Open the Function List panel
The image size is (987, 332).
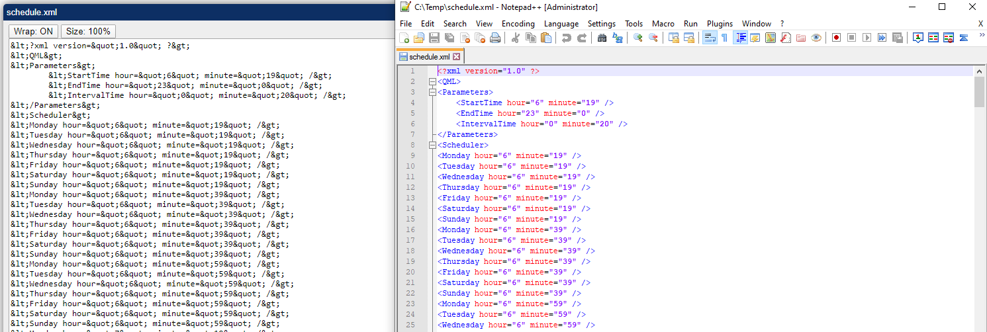point(786,38)
